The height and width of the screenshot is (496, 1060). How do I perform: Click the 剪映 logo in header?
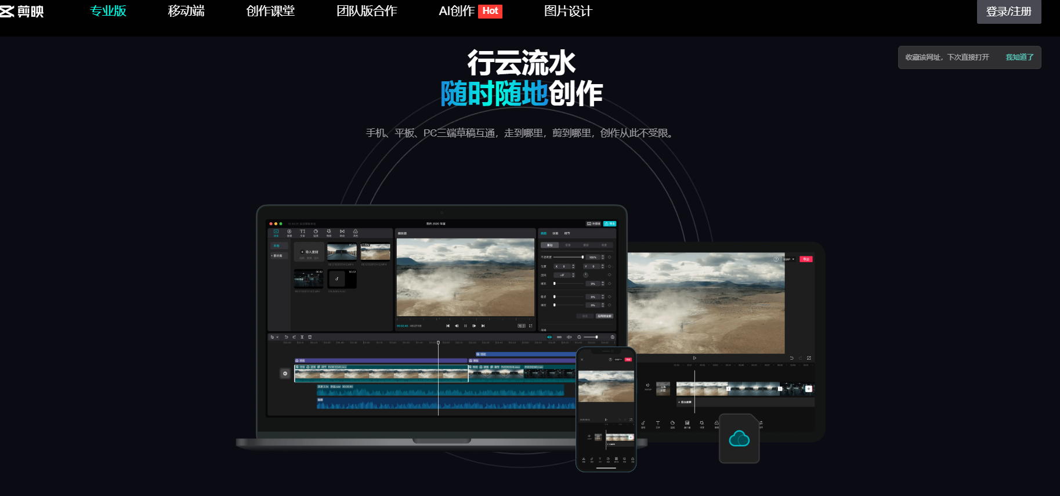22,11
